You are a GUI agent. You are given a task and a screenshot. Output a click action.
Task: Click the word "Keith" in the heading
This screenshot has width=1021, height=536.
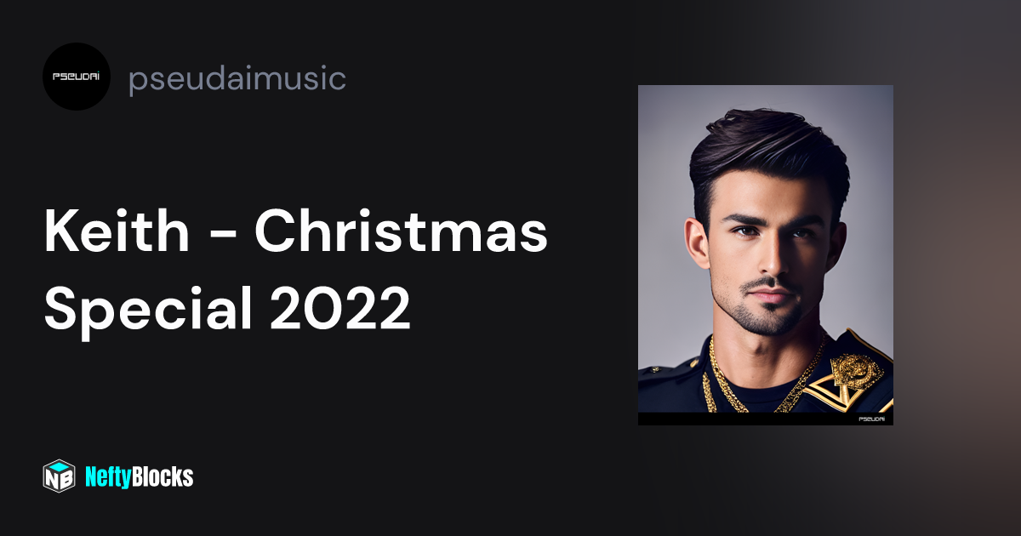tap(117, 233)
